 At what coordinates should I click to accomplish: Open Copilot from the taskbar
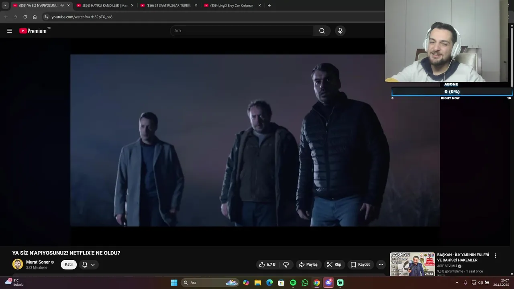[246, 283]
